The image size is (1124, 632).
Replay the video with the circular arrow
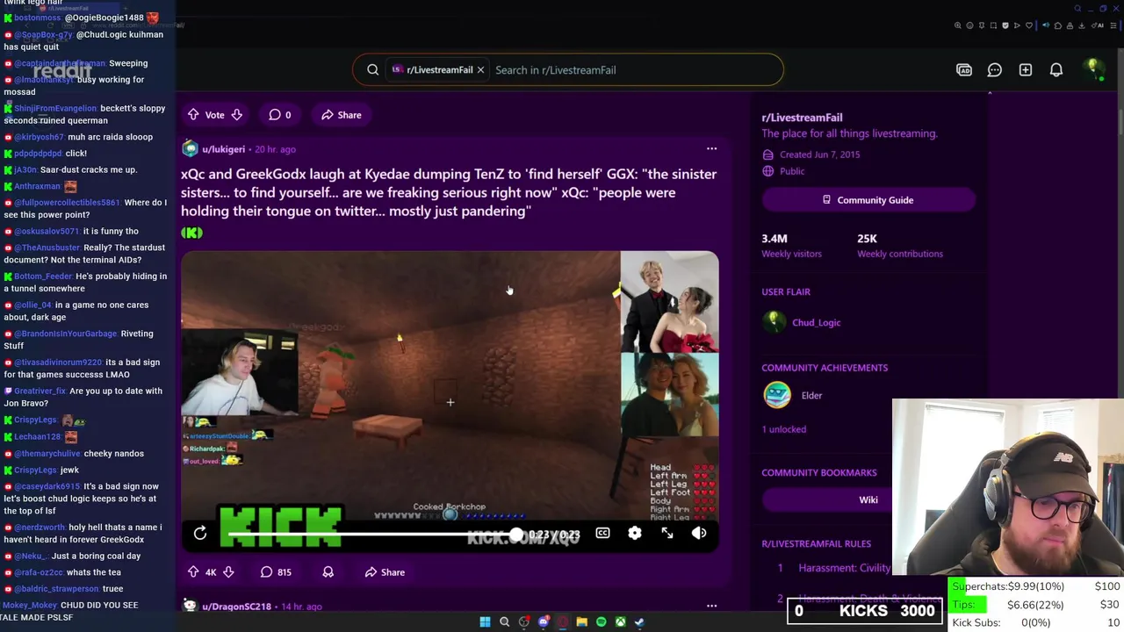coord(200,533)
